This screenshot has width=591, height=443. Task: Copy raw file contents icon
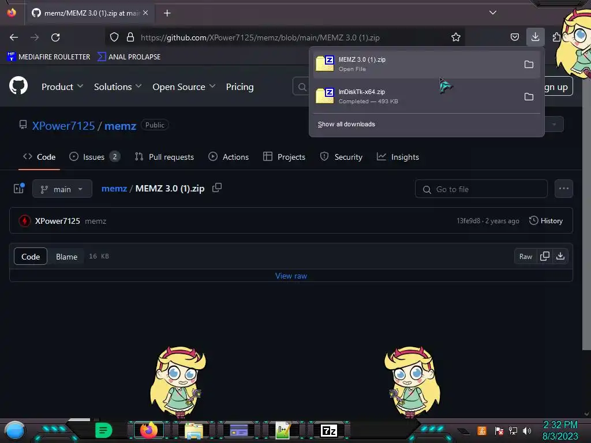pos(545,257)
